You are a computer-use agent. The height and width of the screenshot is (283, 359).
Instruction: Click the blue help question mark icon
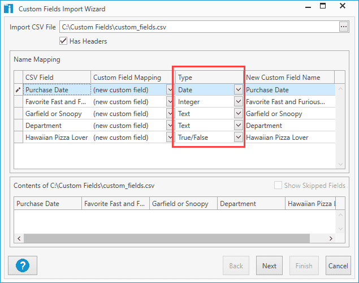coord(23,265)
